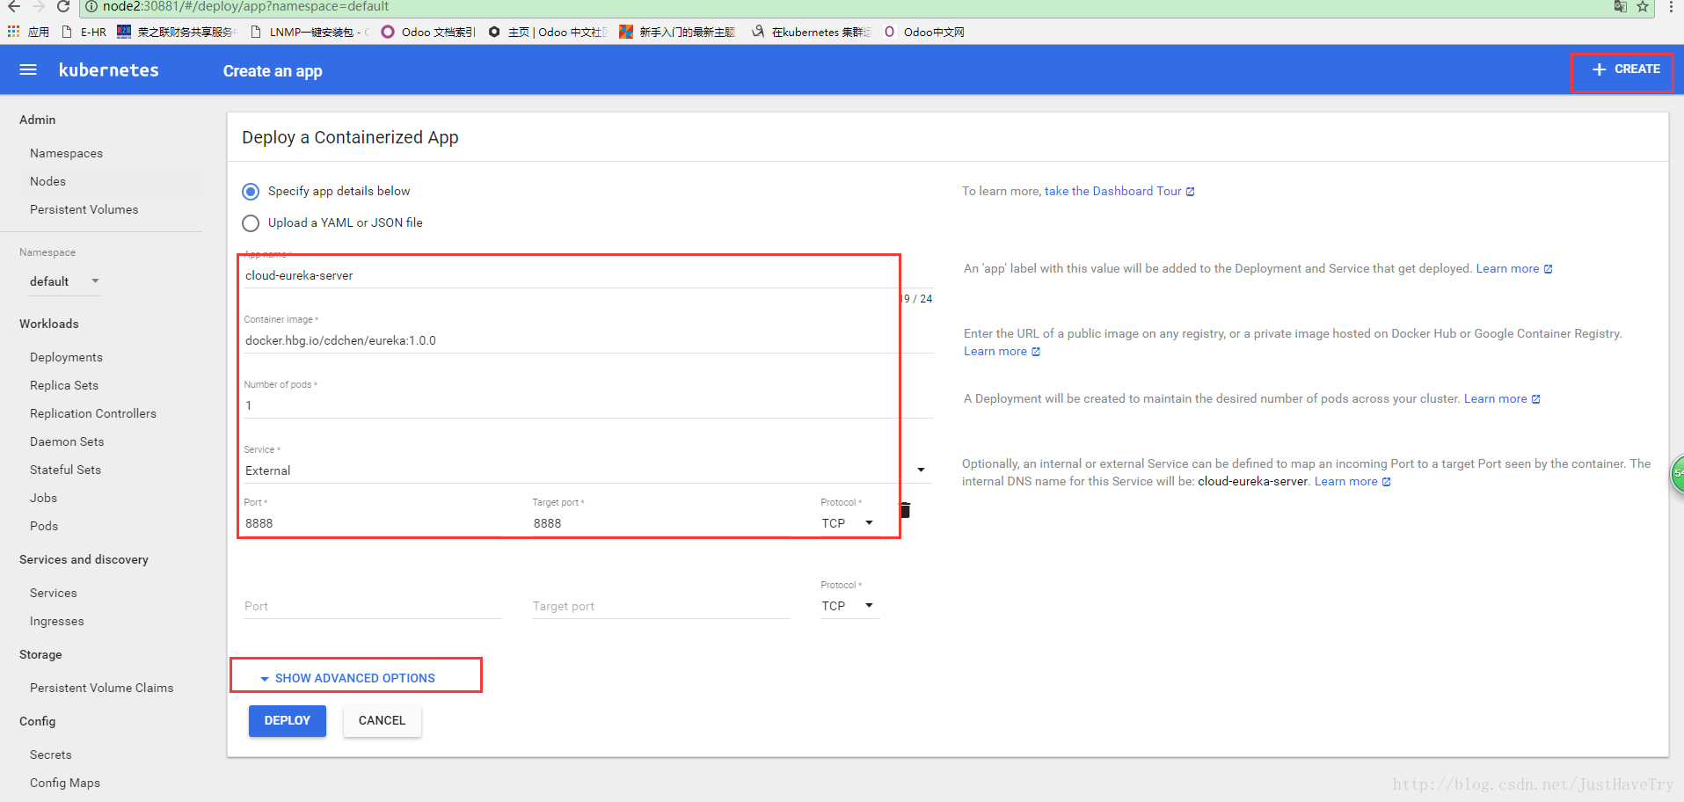
Task: Bookmark this page with the star icon
Action: pyautogui.click(x=1642, y=6)
